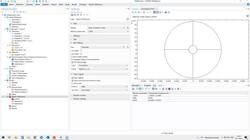This screenshot has height=140, width=250.
Task: Expand the Selection section
Action: click(x=100, y=36)
